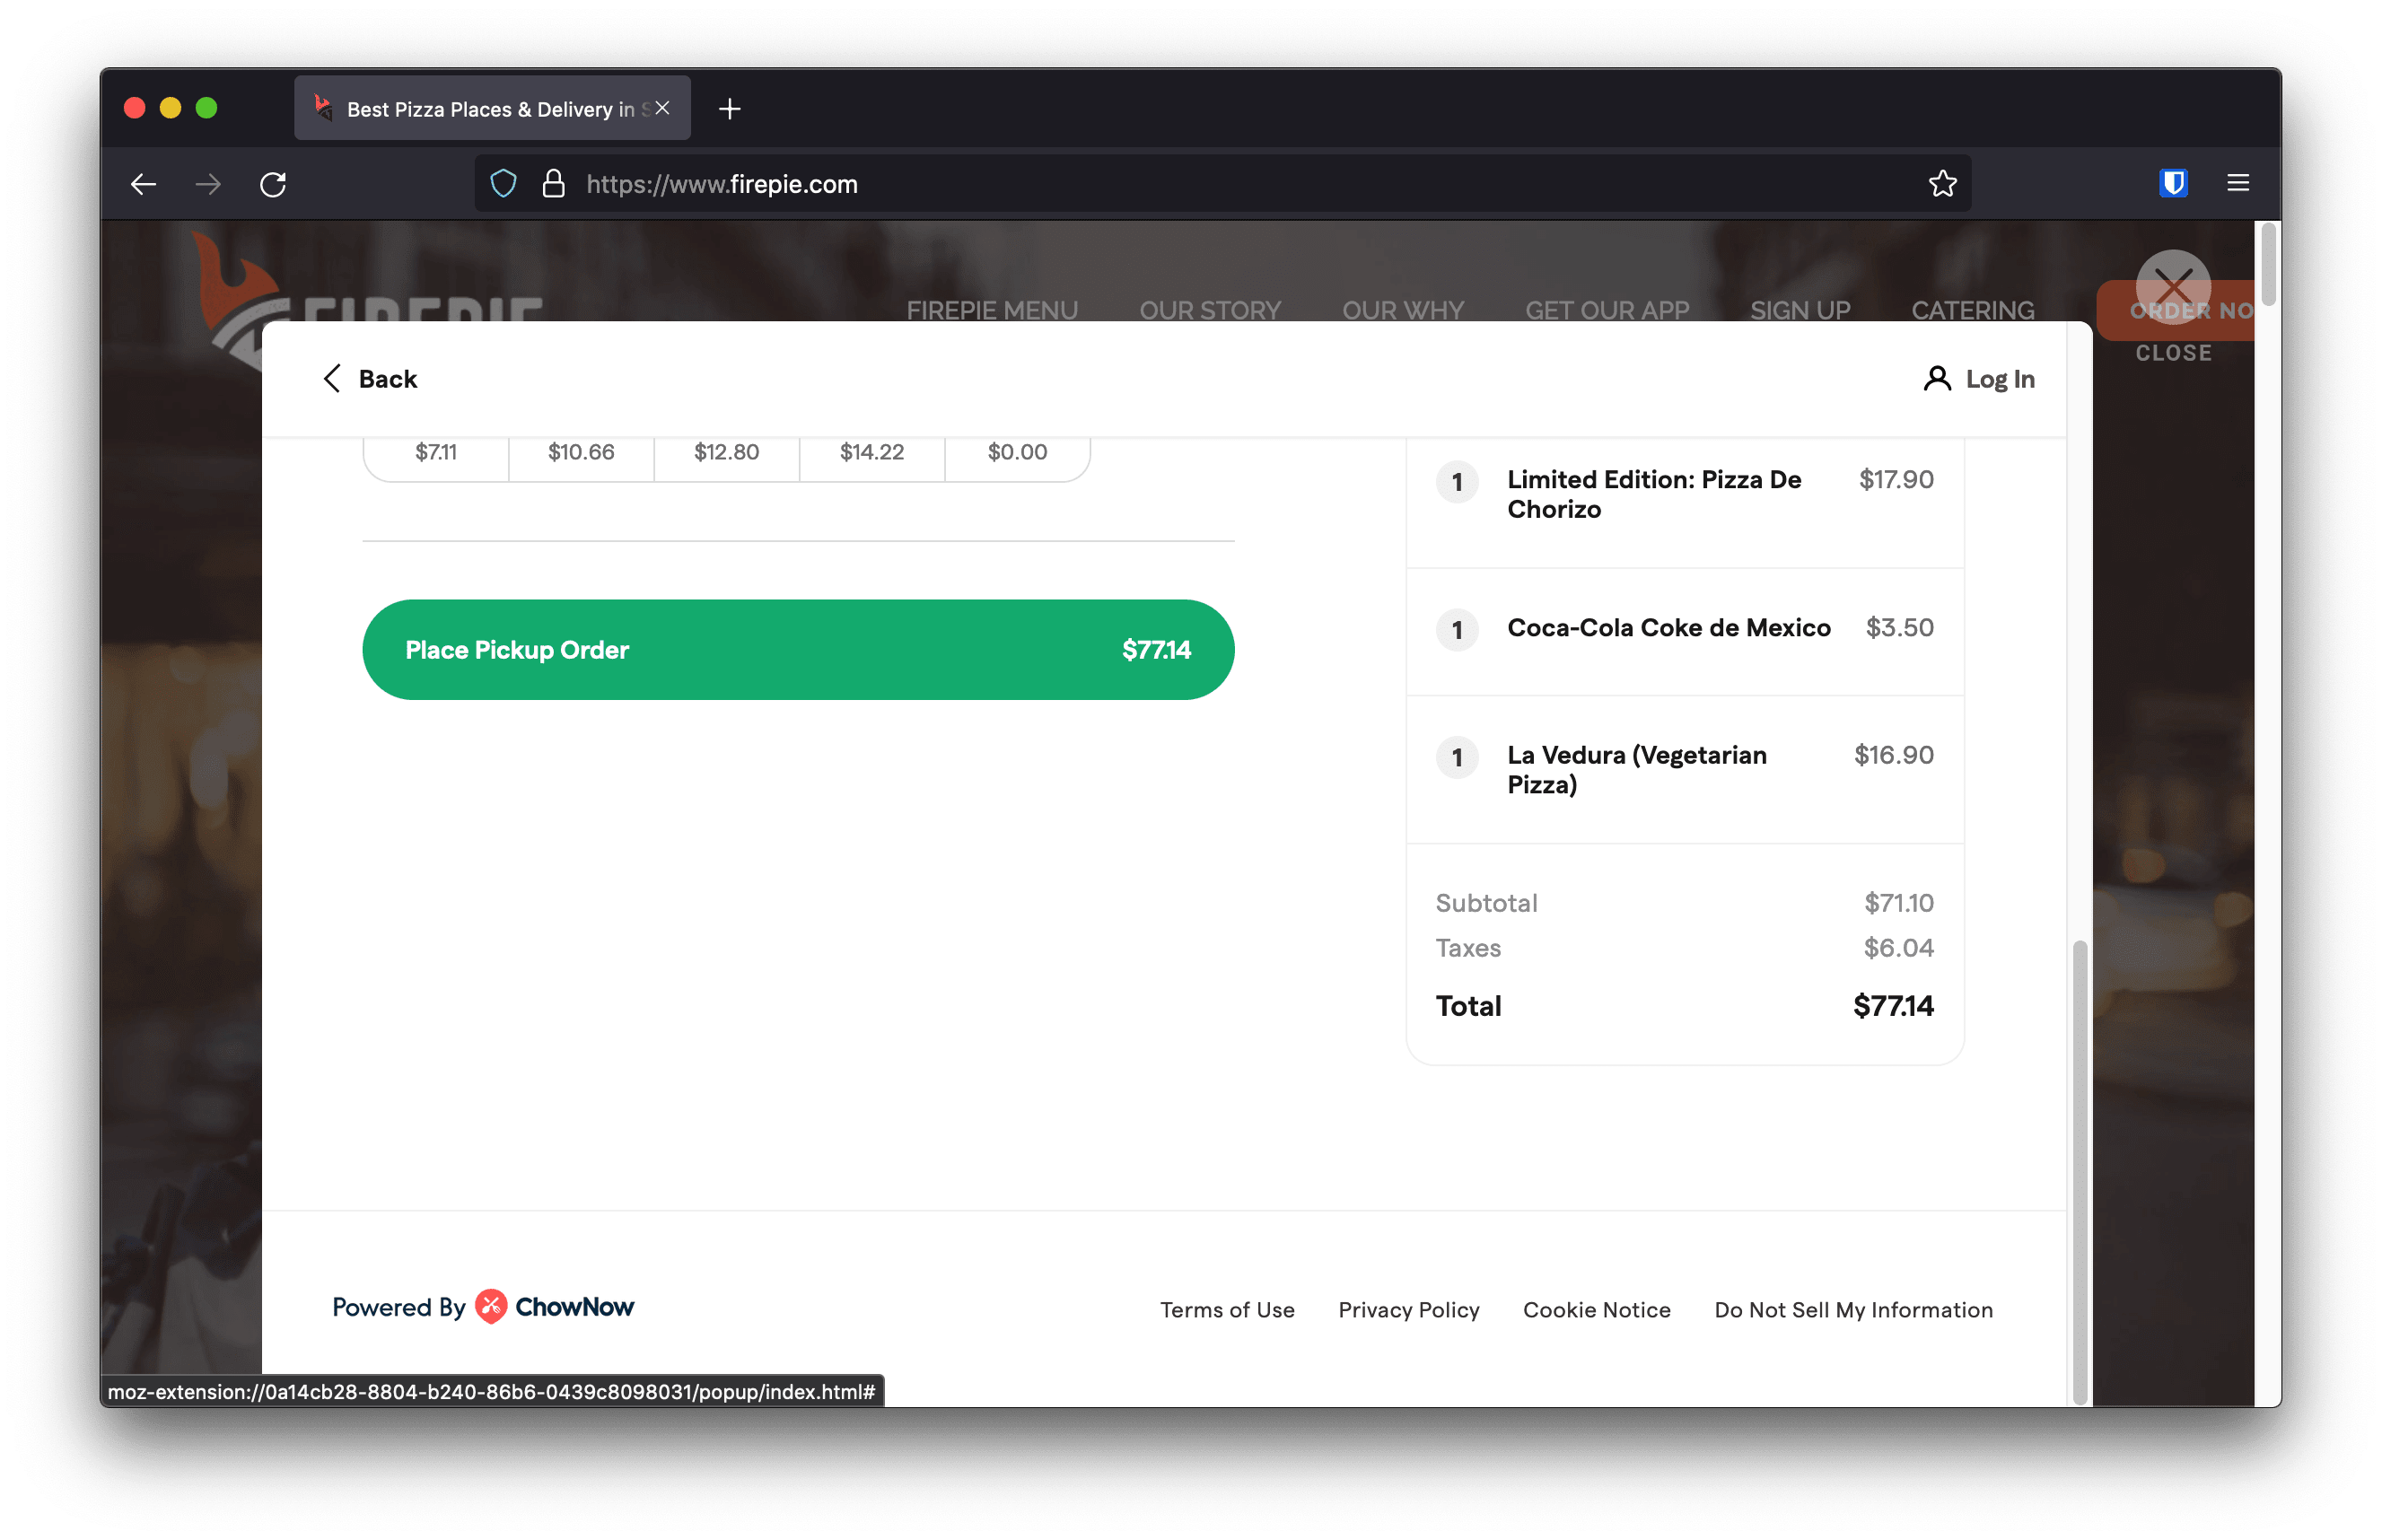Click Back in the order dialog

click(x=370, y=379)
